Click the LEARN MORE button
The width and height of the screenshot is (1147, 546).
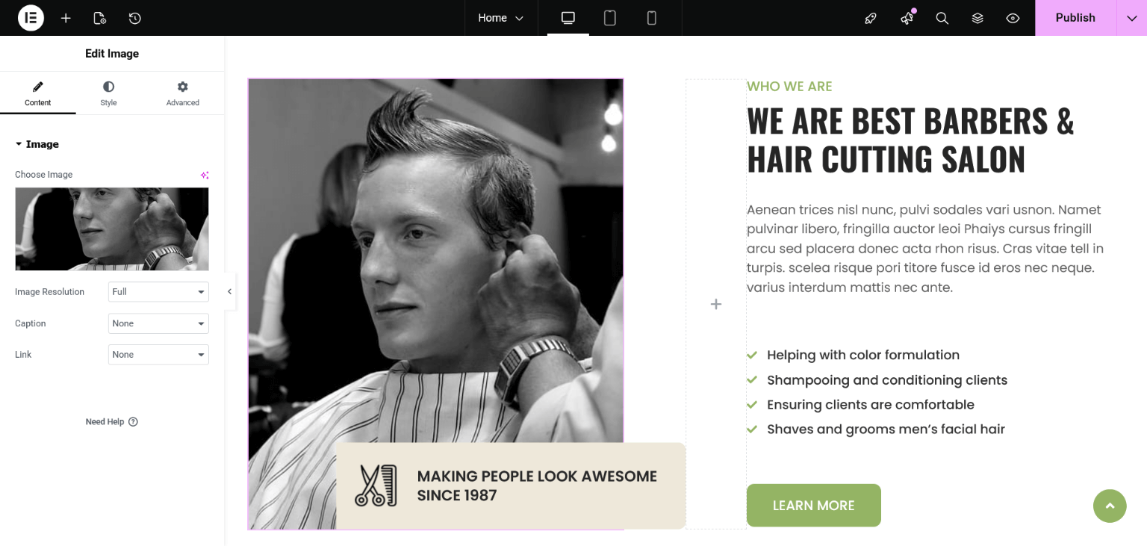pos(814,506)
